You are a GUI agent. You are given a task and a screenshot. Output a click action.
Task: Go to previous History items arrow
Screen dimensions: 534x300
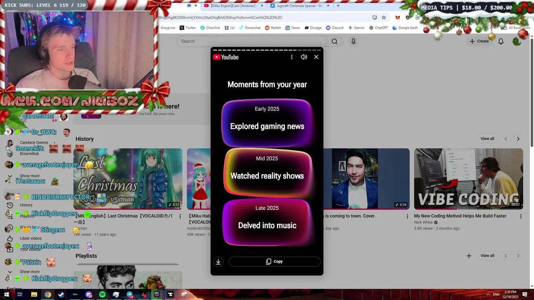click(x=506, y=139)
